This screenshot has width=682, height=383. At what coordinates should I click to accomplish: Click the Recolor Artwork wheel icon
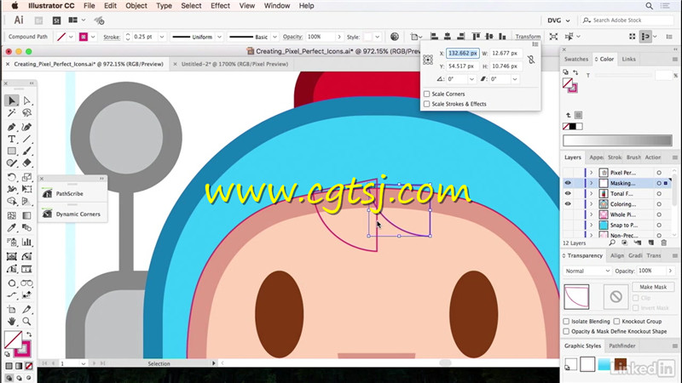coord(395,37)
